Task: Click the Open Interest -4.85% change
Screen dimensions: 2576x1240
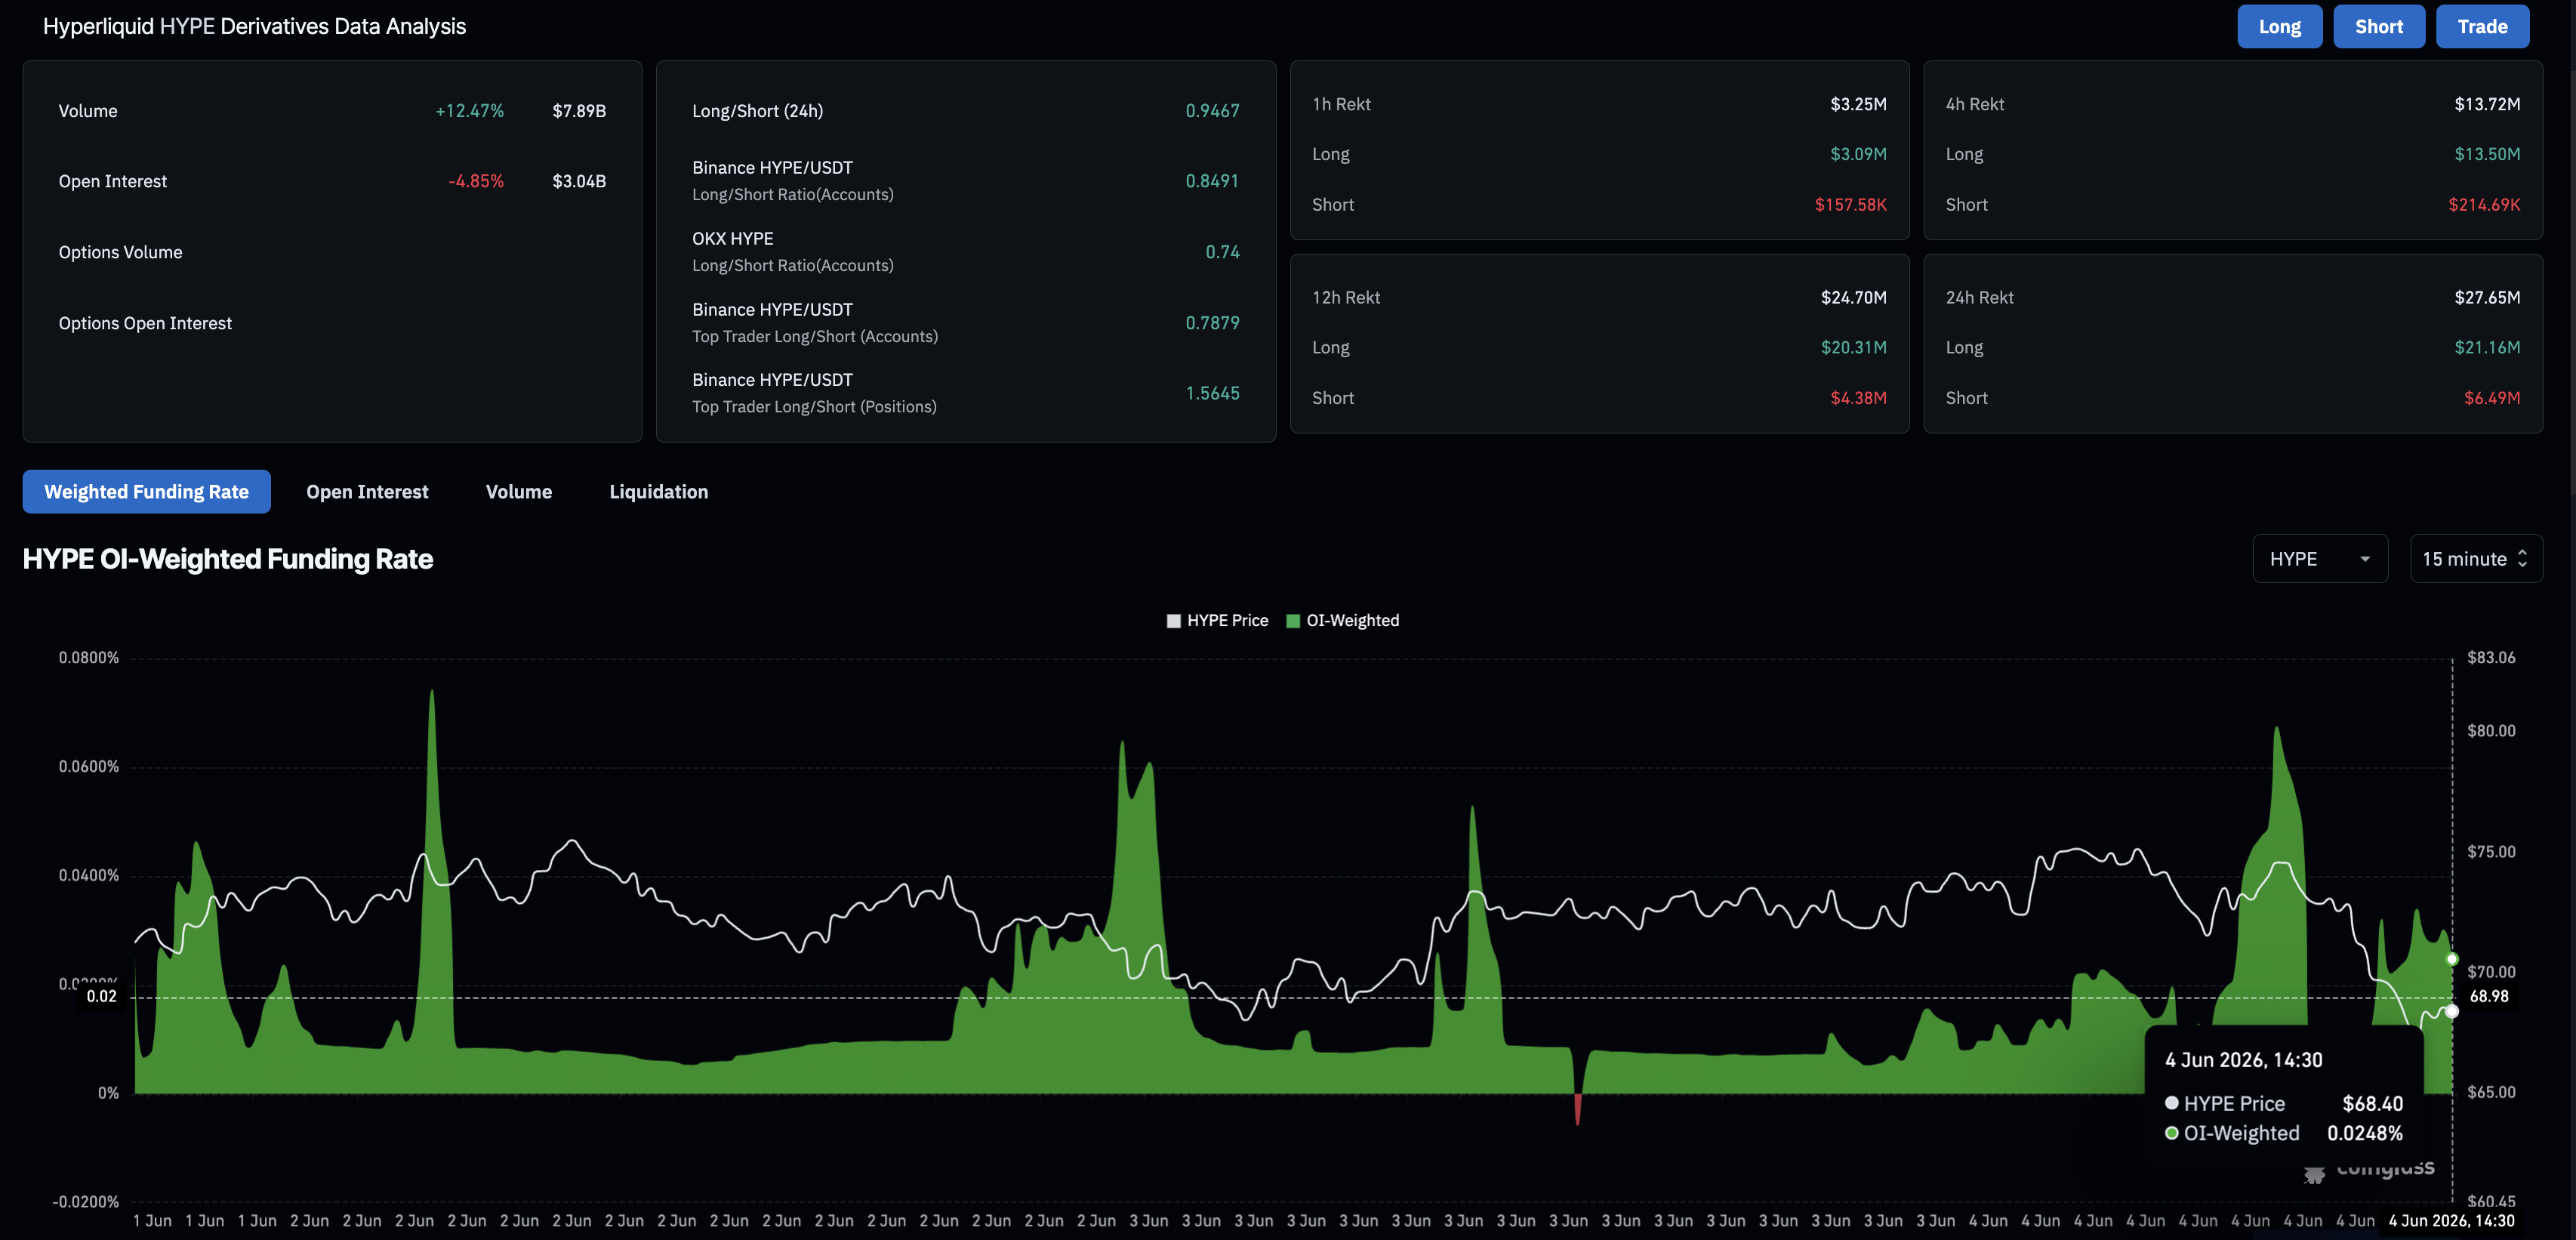Action: click(476, 181)
